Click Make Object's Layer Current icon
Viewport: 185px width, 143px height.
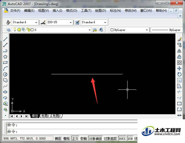(95, 30)
